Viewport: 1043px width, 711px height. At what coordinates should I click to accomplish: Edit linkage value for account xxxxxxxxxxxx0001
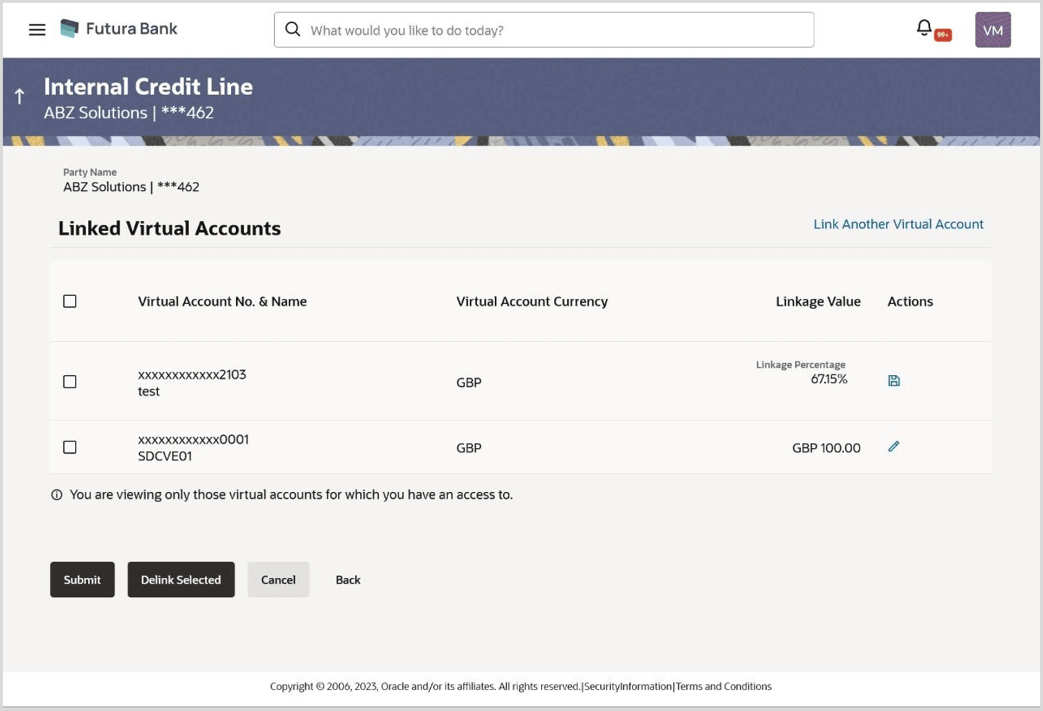click(893, 446)
